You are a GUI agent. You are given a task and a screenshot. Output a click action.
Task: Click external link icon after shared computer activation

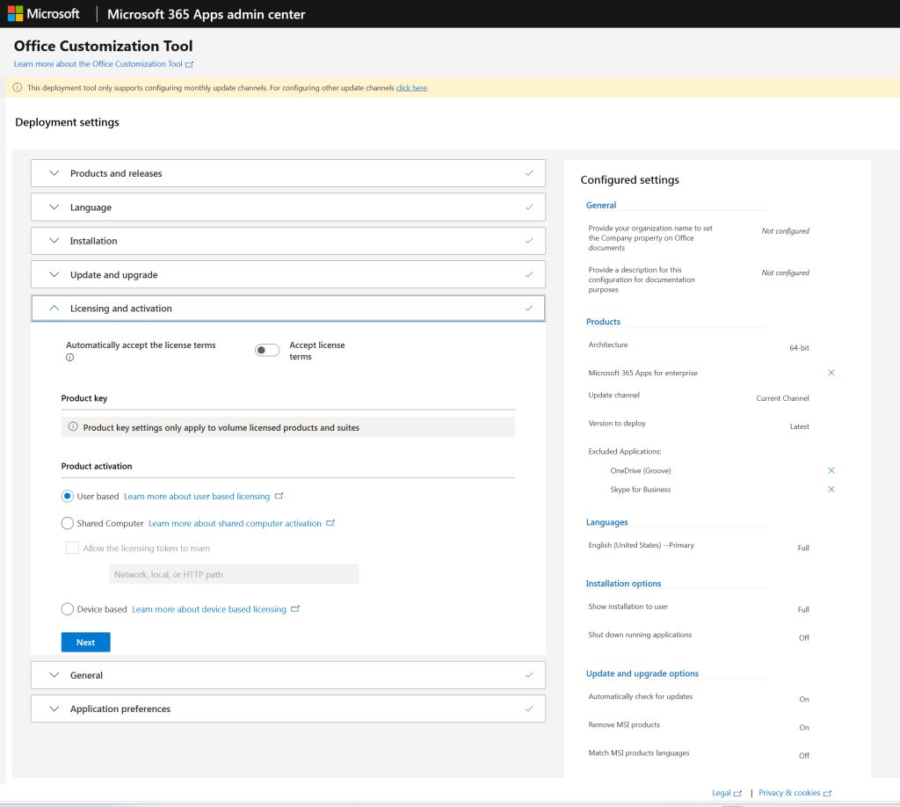(x=330, y=523)
